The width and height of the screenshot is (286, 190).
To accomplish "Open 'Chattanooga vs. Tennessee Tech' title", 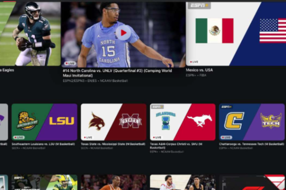I will (252, 144).
